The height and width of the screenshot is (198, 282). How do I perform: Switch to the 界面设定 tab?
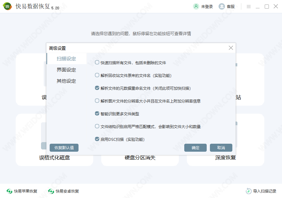[67, 70]
